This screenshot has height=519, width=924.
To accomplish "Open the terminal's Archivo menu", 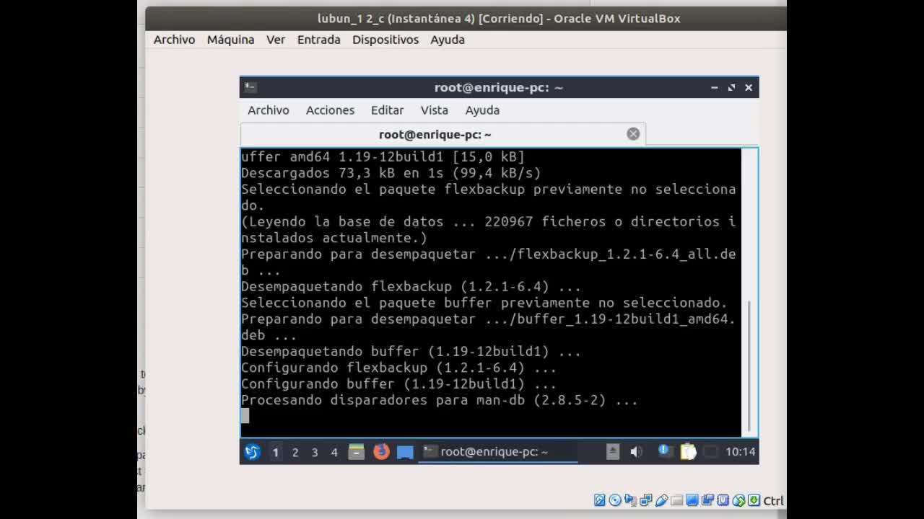I will (x=269, y=110).
